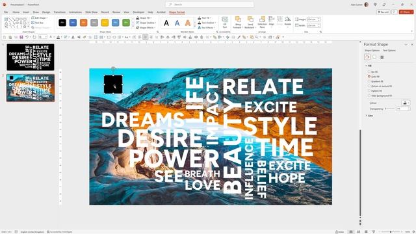Open the Selection Pane
The height and width of the screenshot is (234, 416).
262,22
